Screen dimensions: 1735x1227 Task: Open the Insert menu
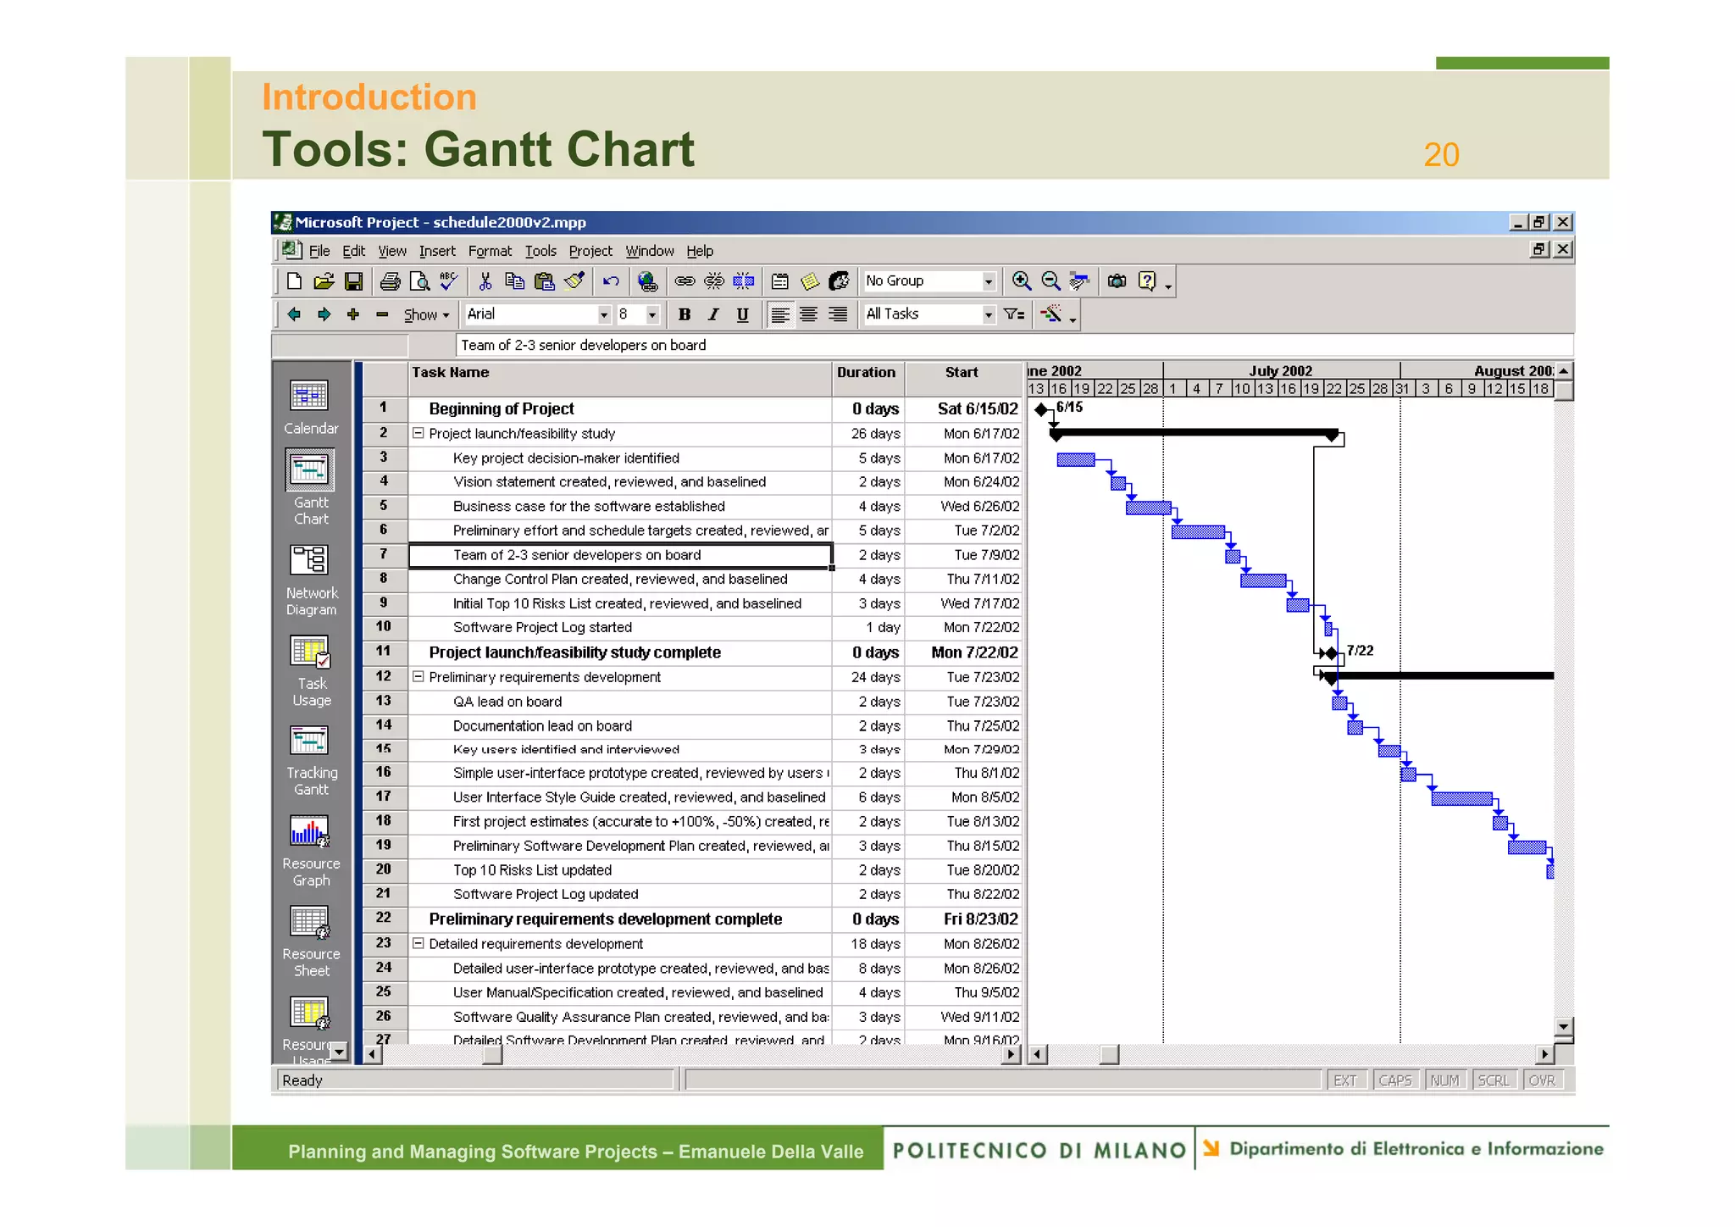[437, 251]
